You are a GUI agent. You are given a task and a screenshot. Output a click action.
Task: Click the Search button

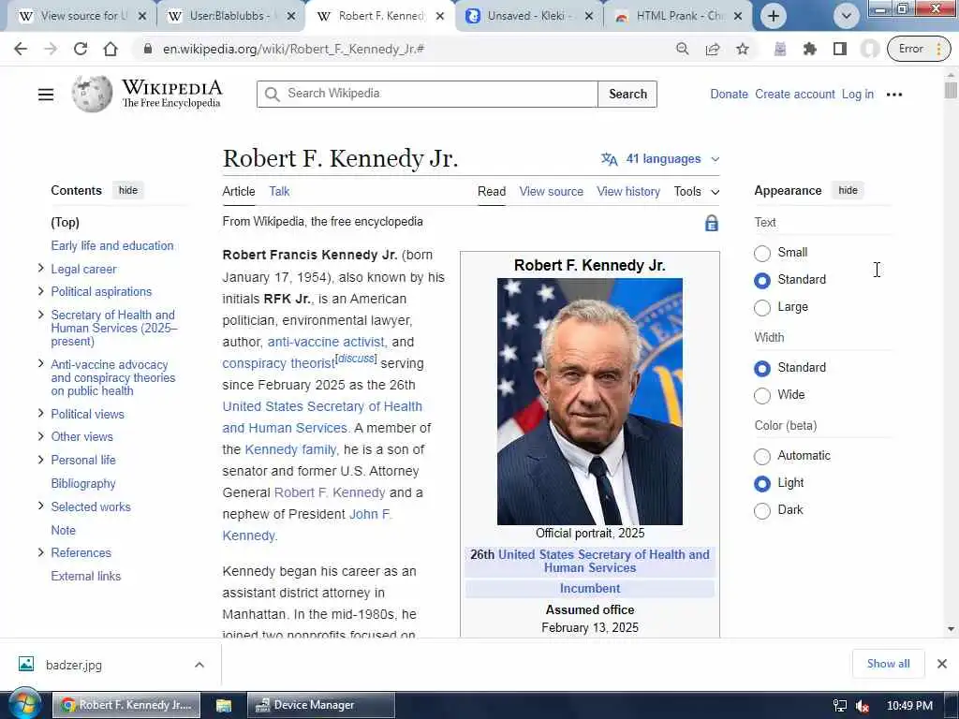[627, 95]
